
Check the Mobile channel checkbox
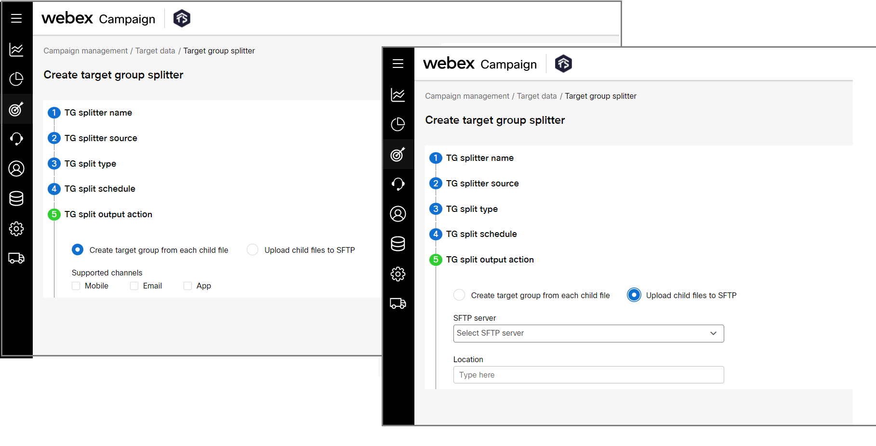click(x=76, y=286)
